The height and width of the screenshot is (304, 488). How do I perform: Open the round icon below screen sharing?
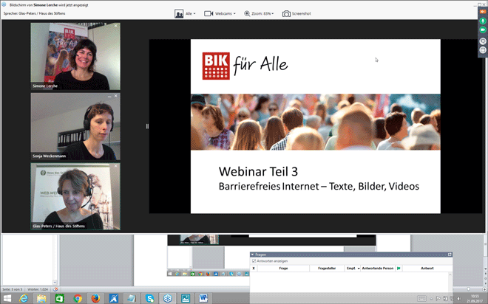point(483,49)
